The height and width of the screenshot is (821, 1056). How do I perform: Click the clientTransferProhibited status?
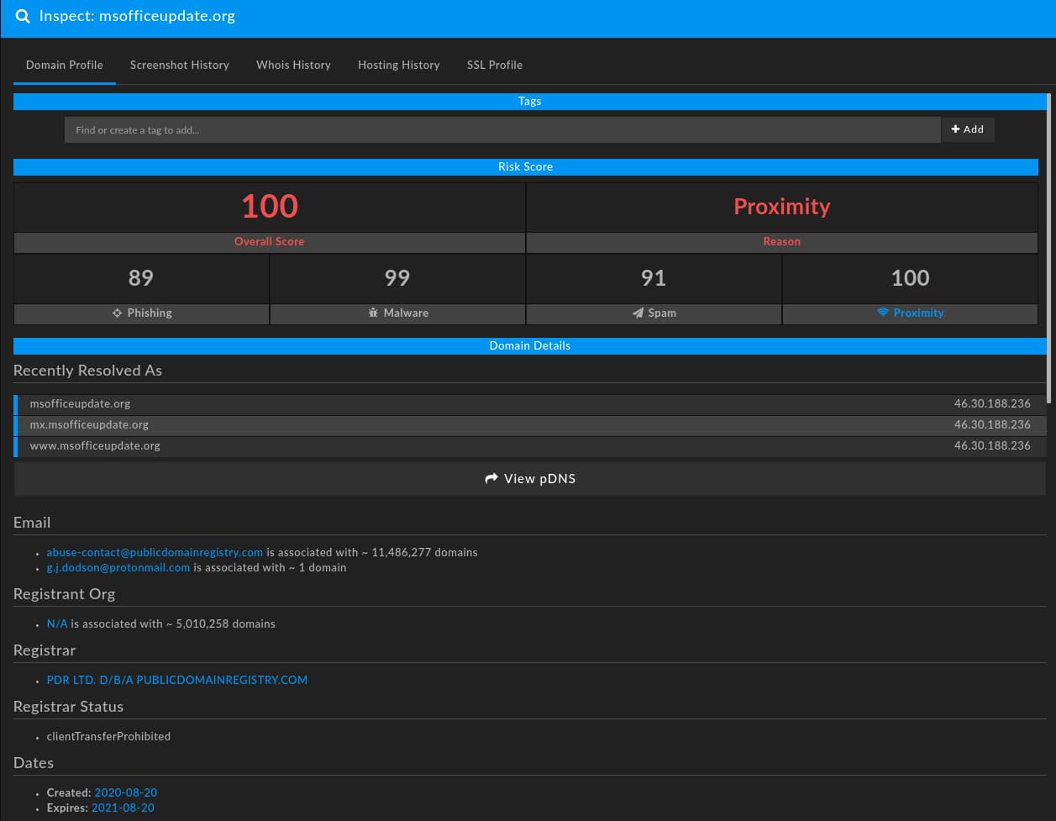(108, 736)
